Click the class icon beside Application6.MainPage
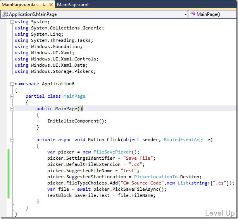Image resolution: width=238 pixels, height=219 pixels. click(x=5, y=14)
